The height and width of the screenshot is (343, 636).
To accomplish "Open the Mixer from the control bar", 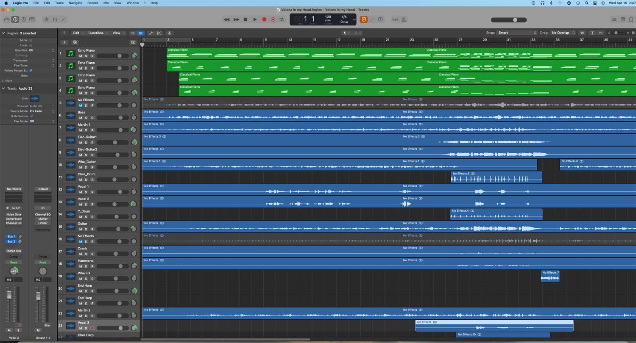I will point(55,19).
